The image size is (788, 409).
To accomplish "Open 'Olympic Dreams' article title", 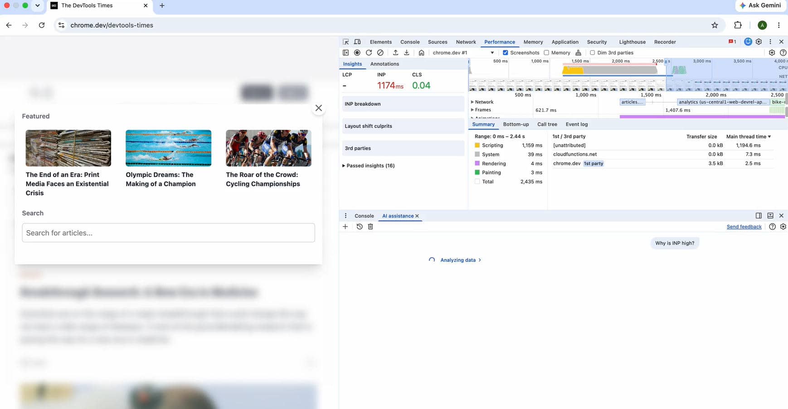I will [161, 179].
